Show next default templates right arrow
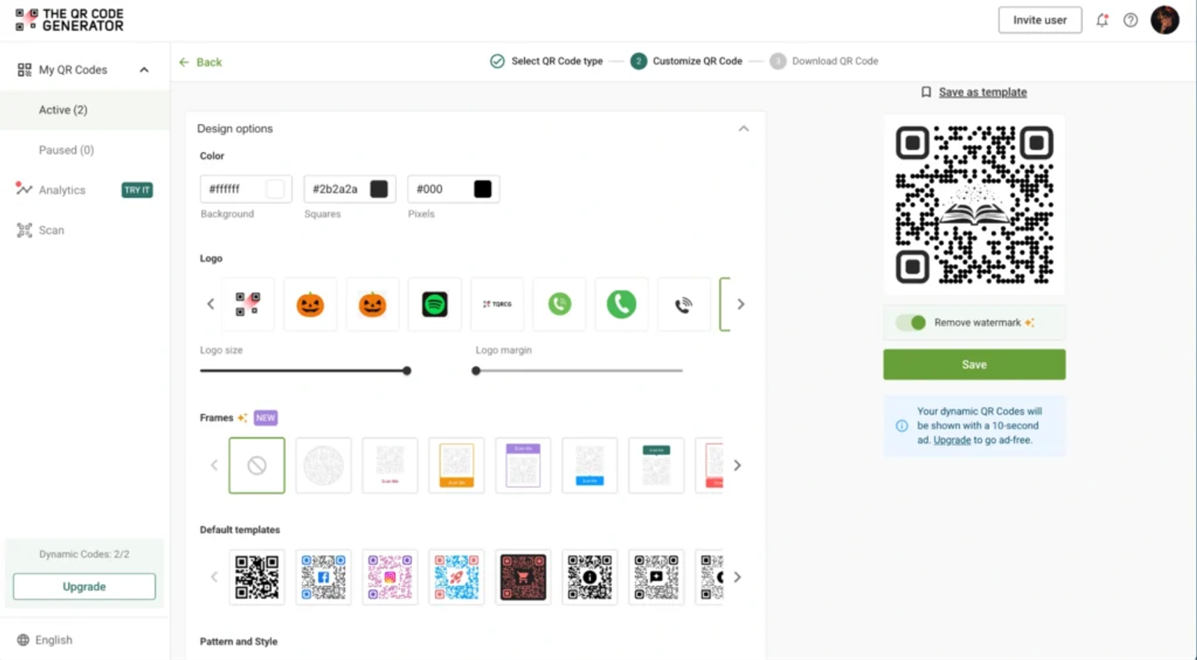Screen dimensions: 1197x660 coord(738,577)
